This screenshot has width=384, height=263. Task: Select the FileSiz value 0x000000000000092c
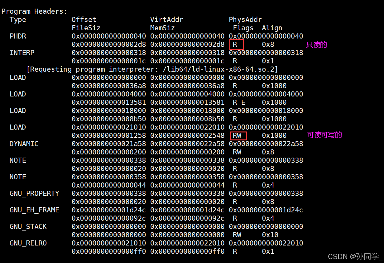tap(109, 218)
